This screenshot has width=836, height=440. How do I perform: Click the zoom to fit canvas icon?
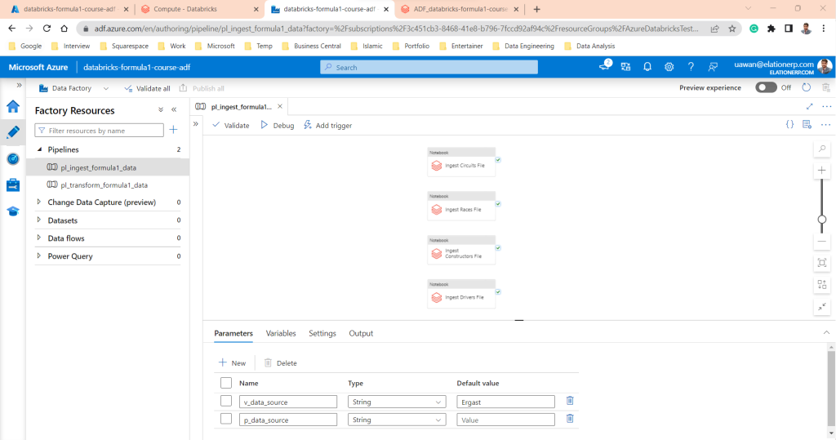coord(822,263)
